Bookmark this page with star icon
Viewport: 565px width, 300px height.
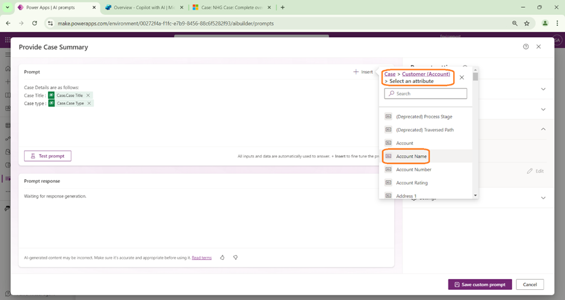click(527, 23)
